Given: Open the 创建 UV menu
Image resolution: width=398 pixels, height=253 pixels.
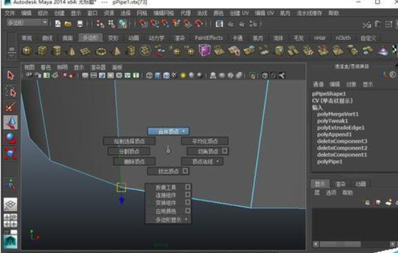Looking at the screenshot, I should (239, 13).
